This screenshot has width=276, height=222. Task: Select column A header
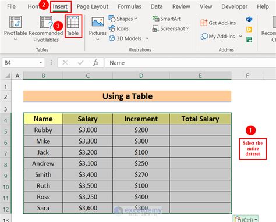coord(17,76)
